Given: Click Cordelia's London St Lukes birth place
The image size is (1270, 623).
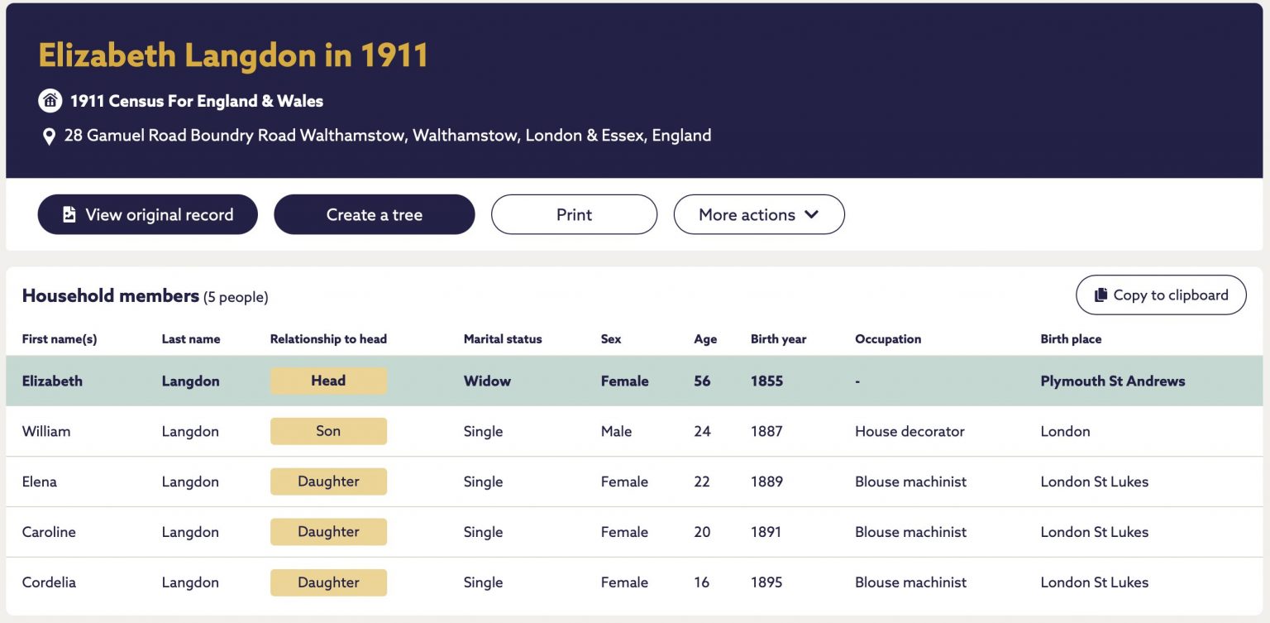Looking at the screenshot, I should click(x=1095, y=582).
